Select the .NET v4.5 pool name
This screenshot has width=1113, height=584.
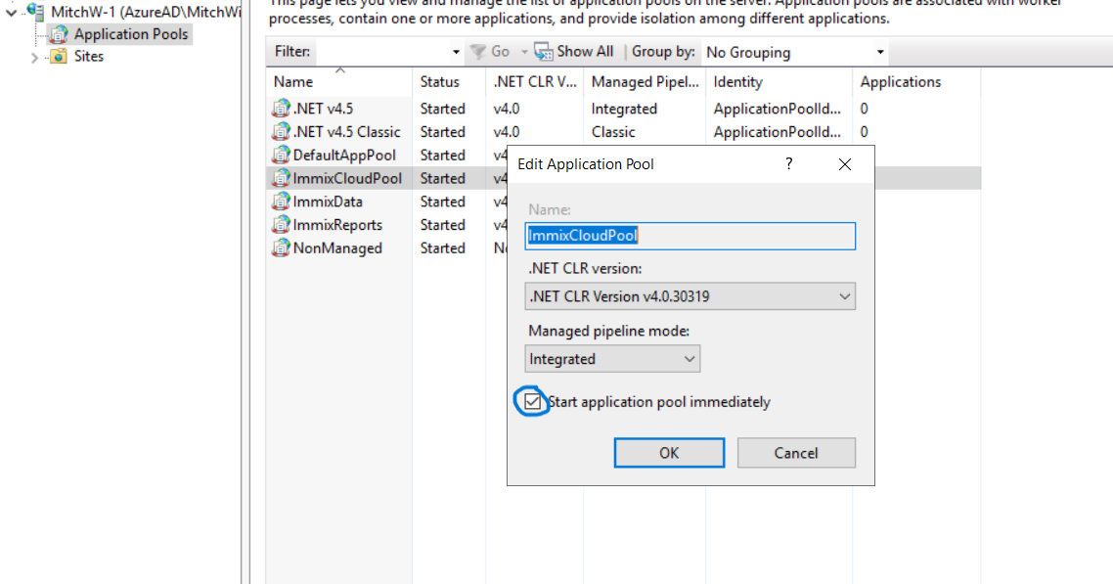pos(323,109)
